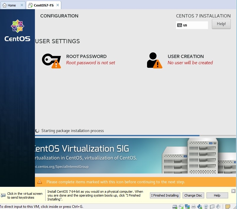Click I Finished Installing button
Screen dimensions: 237x209
coord(165,195)
